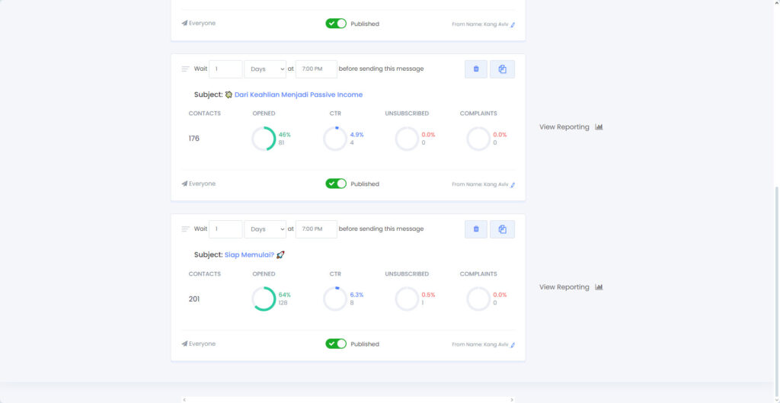This screenshot has width=780, height=403.
Task: Open subject link Dari Keahlian Menjadi Passive Income
Action: coord(298,95)
